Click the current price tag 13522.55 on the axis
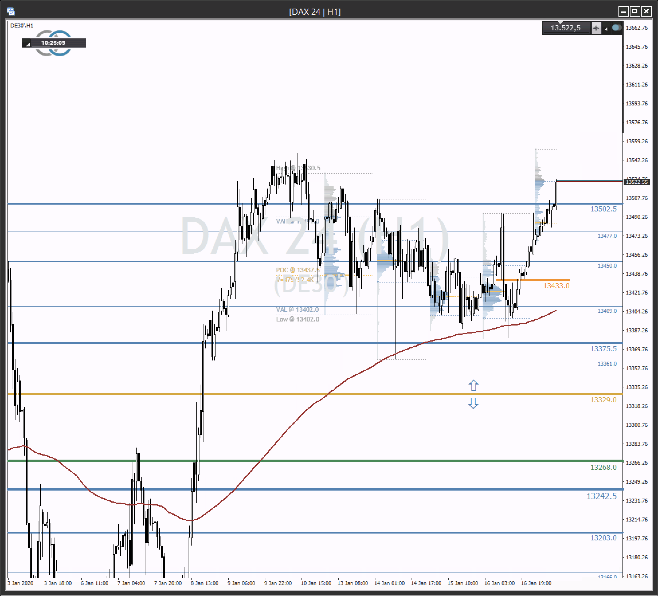Screen dimensions: 658x596 [x=637, y=182]
